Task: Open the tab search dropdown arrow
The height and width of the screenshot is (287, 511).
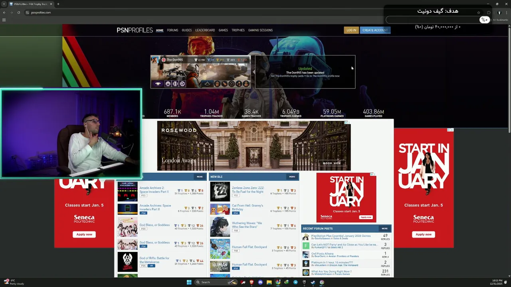Action: pyautogui.click(x=4, y=4)
